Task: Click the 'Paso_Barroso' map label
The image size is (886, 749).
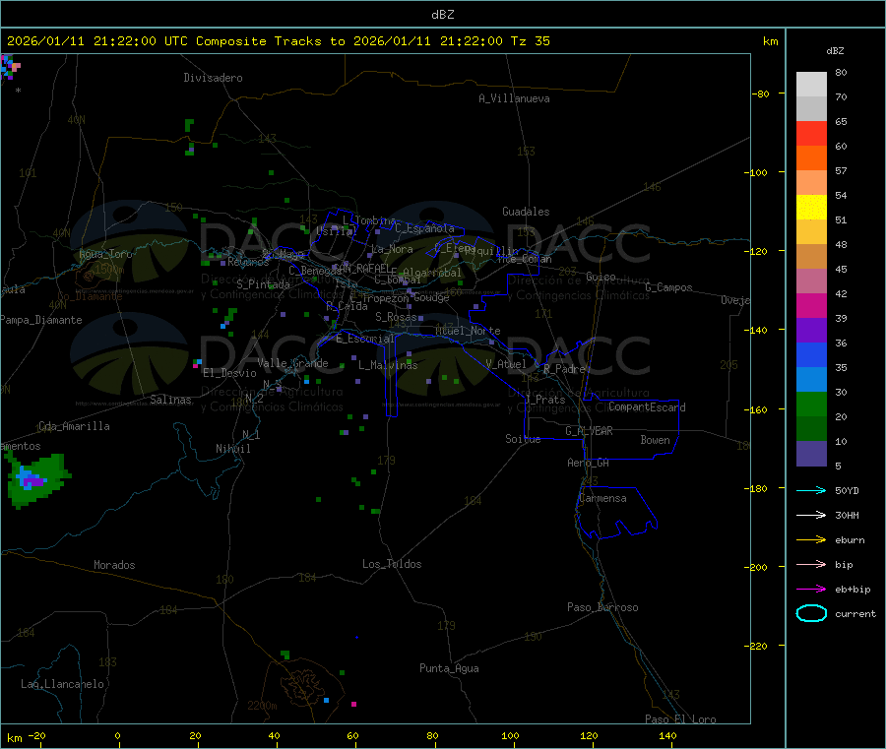Action: [602, 607]
